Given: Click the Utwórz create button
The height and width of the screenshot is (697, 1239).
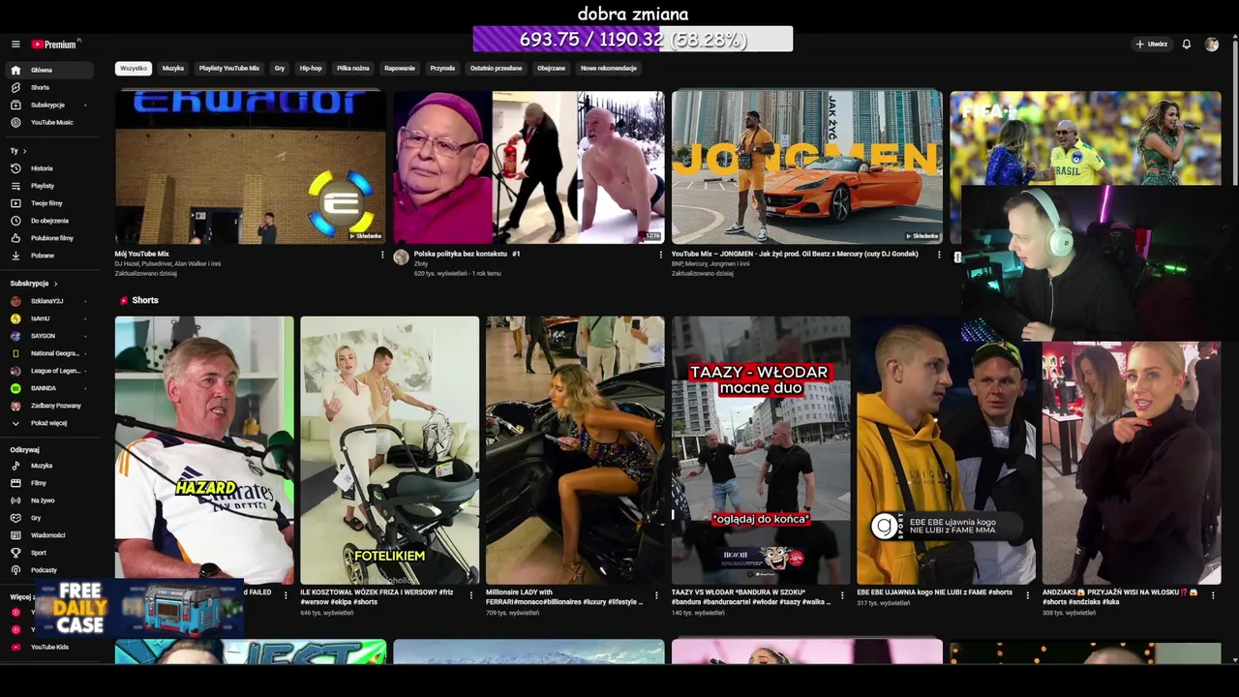Looking at the screenshot, I should 1152,45.
